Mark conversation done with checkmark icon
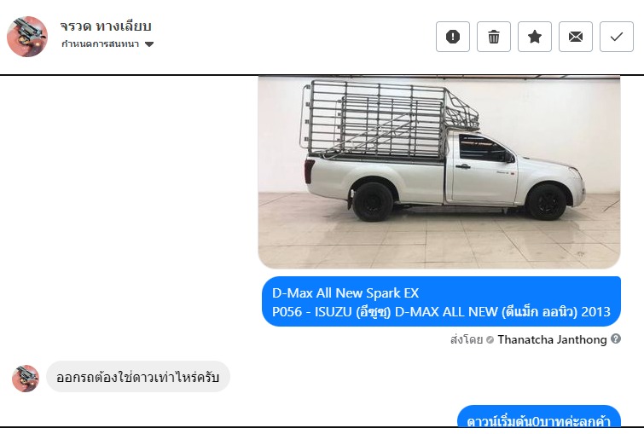 tap(617, 37)
